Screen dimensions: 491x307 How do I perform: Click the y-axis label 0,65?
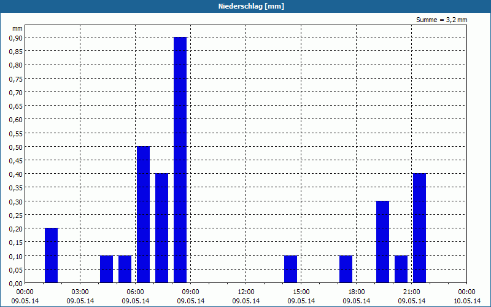pos(16,106)
